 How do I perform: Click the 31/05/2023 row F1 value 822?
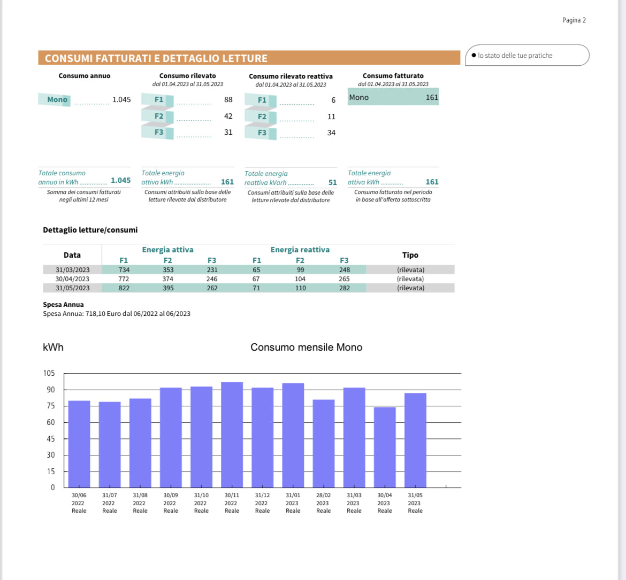tap(124, 288)
